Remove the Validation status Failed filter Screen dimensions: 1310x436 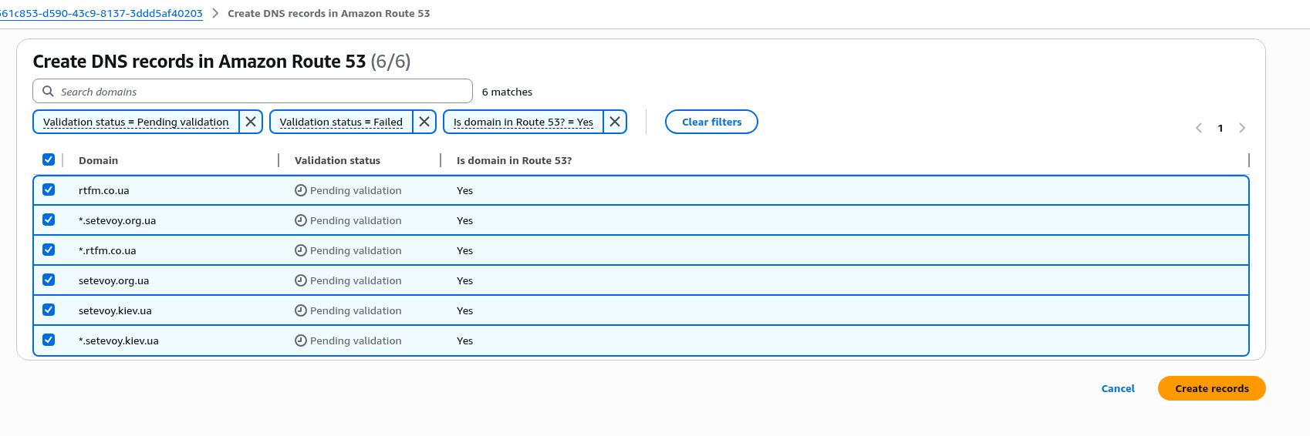[x=424, y=122]
